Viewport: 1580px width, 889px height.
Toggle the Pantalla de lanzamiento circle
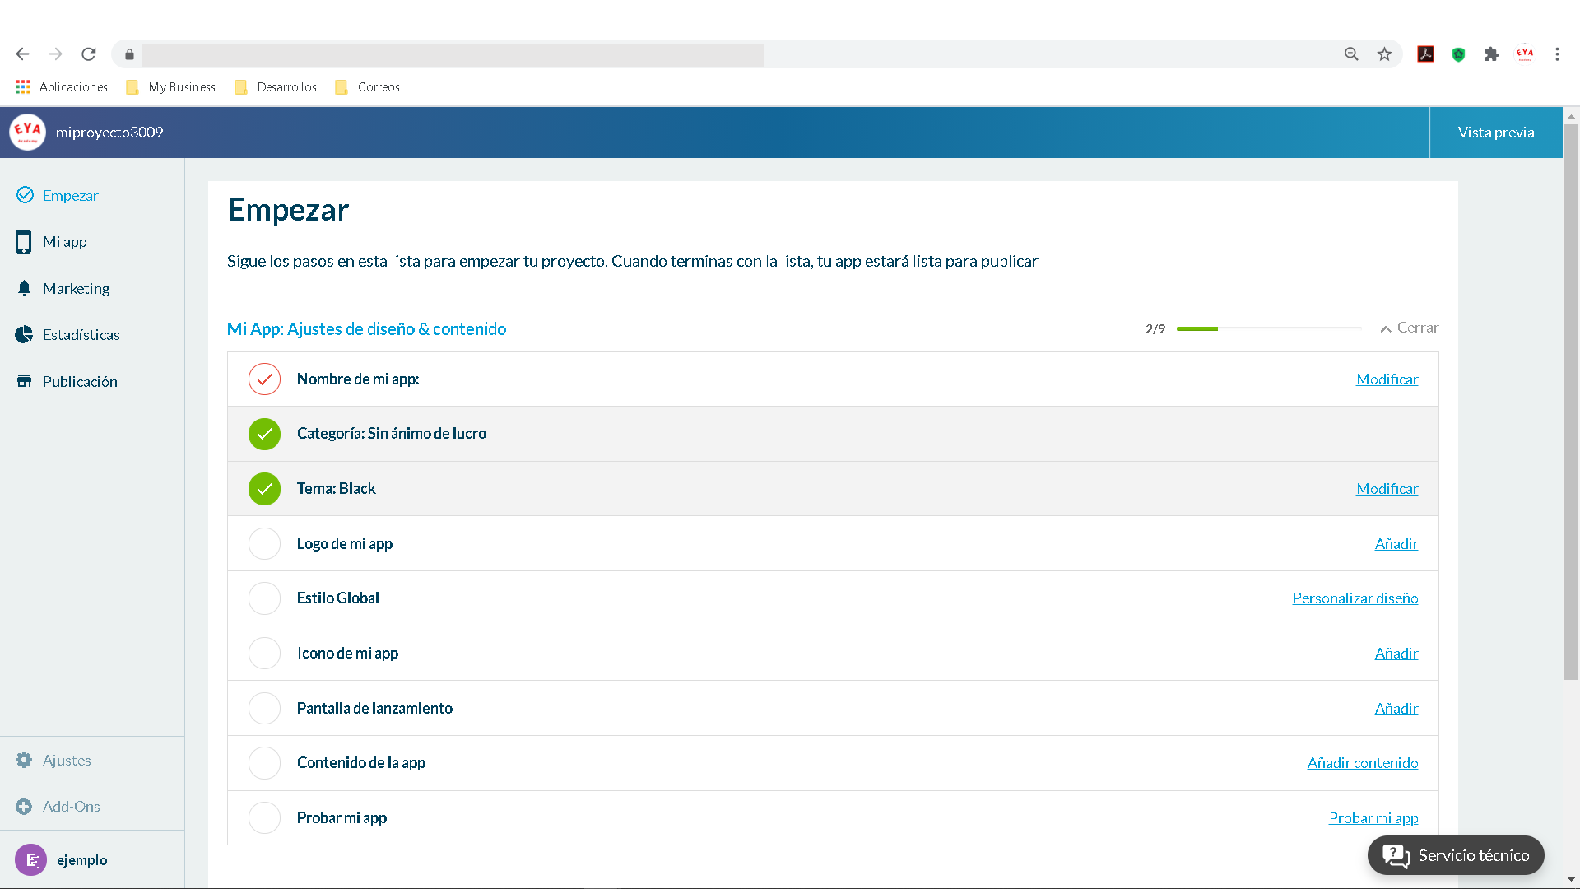tap(264, 708)
